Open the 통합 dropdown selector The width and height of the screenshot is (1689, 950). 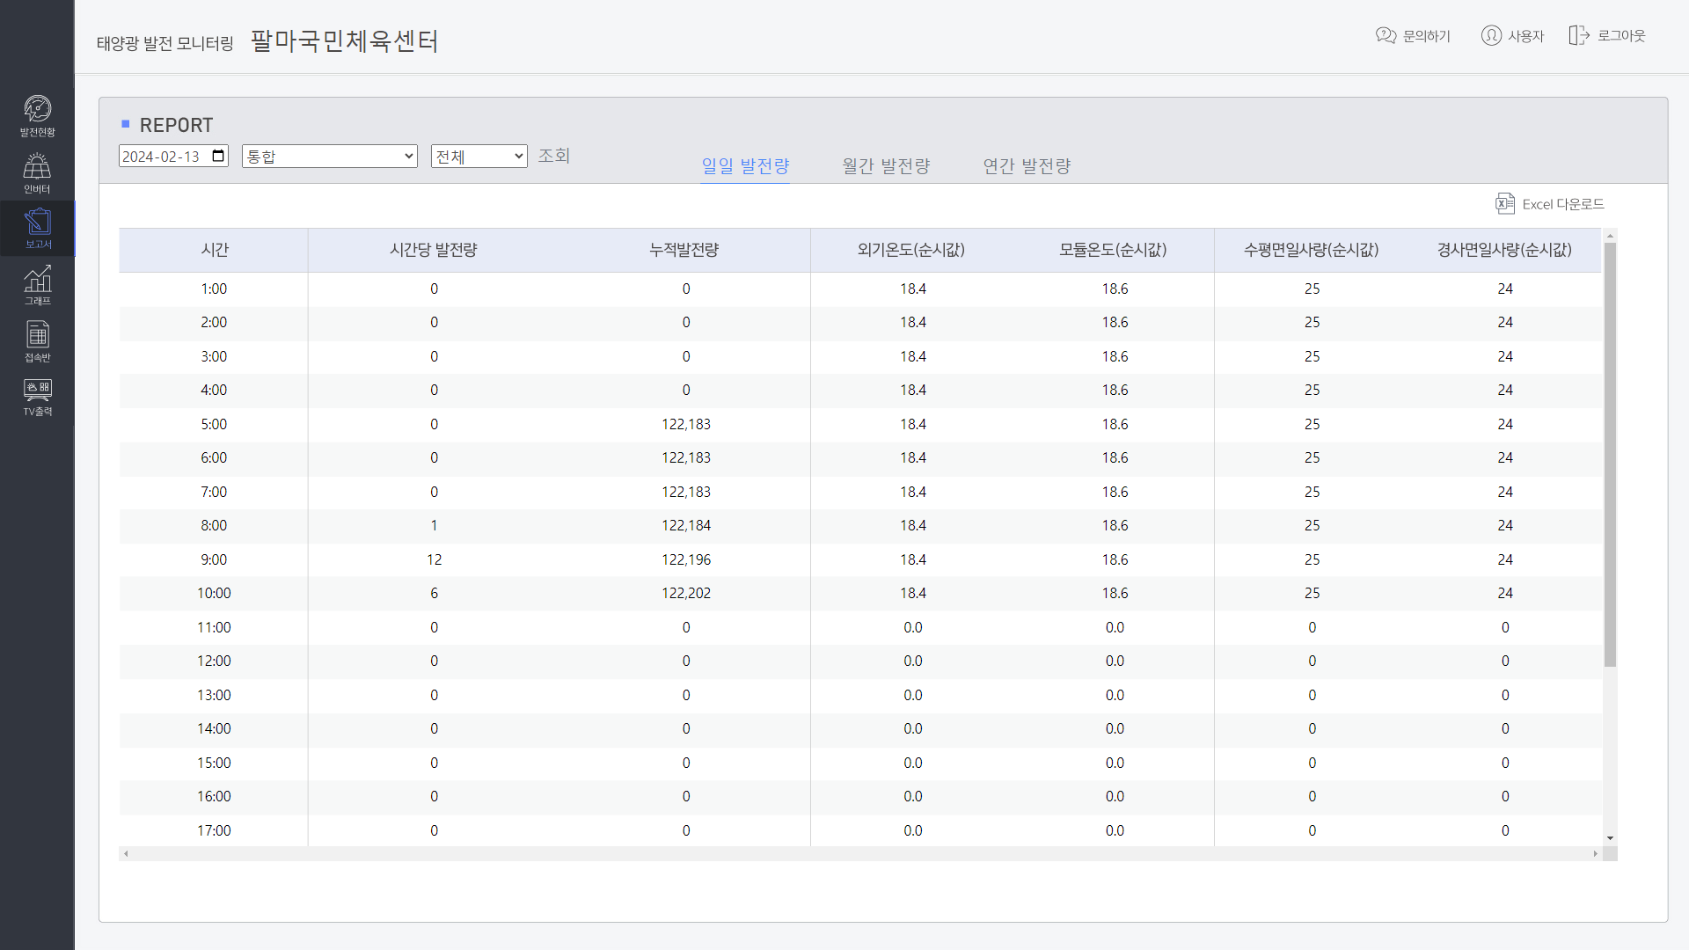coord(330,156)
